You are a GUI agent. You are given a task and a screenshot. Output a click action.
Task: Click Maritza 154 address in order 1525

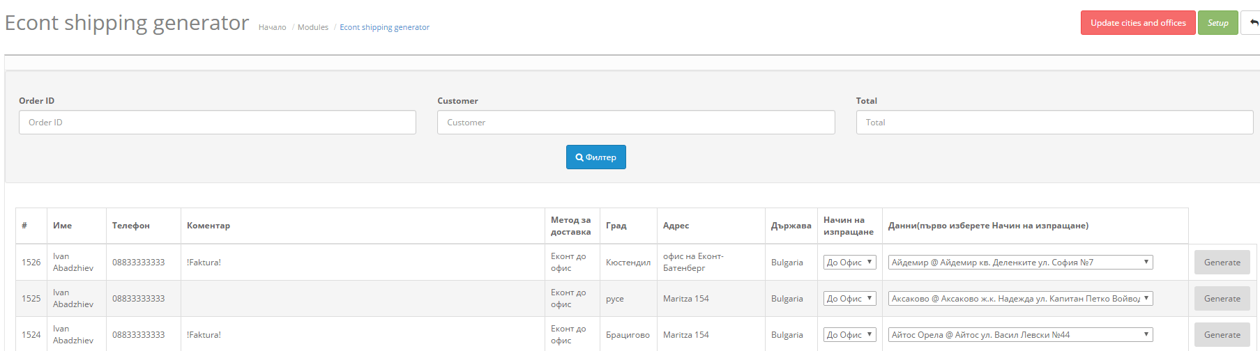pyautogui.click(x=685, y=299)
